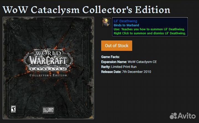Click the Lil' Deathwing tooltip panel
This screenshot has width=199, height=123.
click(150, 27)
